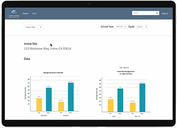Image resolution: width=177 pixels, height=128 pixels.
Task: Click the Attitudinal axis label
Action: click(44, 115)
